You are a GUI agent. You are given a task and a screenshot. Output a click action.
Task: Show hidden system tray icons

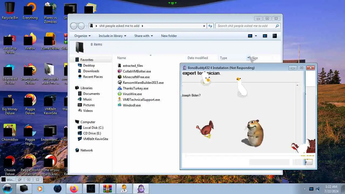[305, 189]
